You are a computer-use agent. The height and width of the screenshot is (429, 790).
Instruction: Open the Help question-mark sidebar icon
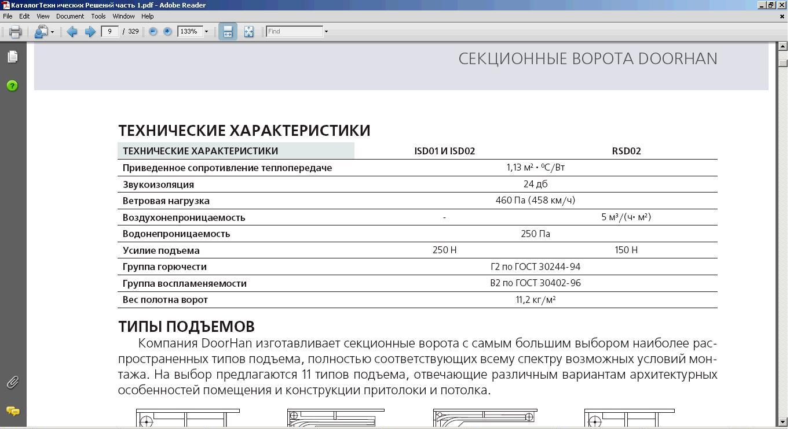point(13,86)
